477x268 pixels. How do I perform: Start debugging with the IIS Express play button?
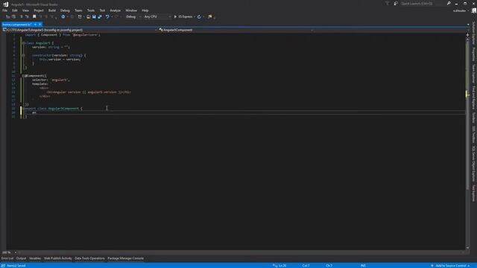point(175,16)
